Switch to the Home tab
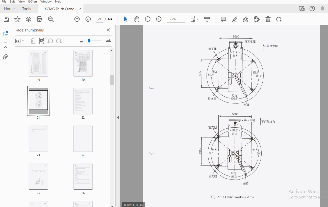 click(9, 9)
